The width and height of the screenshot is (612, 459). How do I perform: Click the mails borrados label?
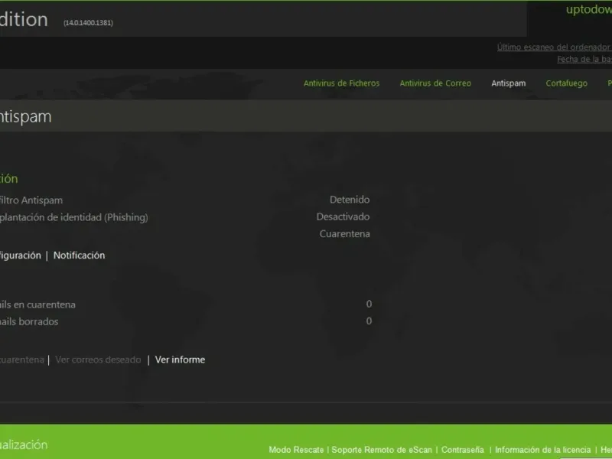click(x=29, y=321)
